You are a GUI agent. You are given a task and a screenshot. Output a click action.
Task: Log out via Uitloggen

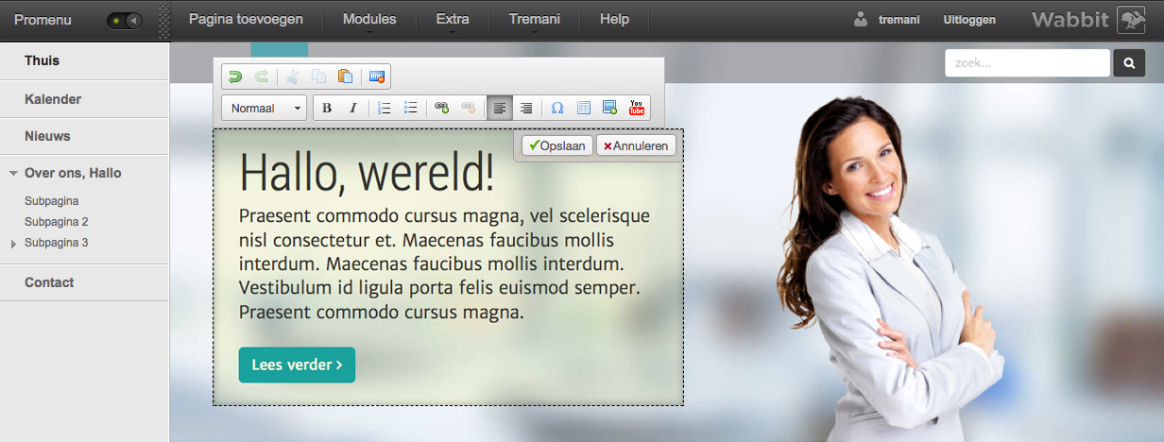click(x=969, y=20)
